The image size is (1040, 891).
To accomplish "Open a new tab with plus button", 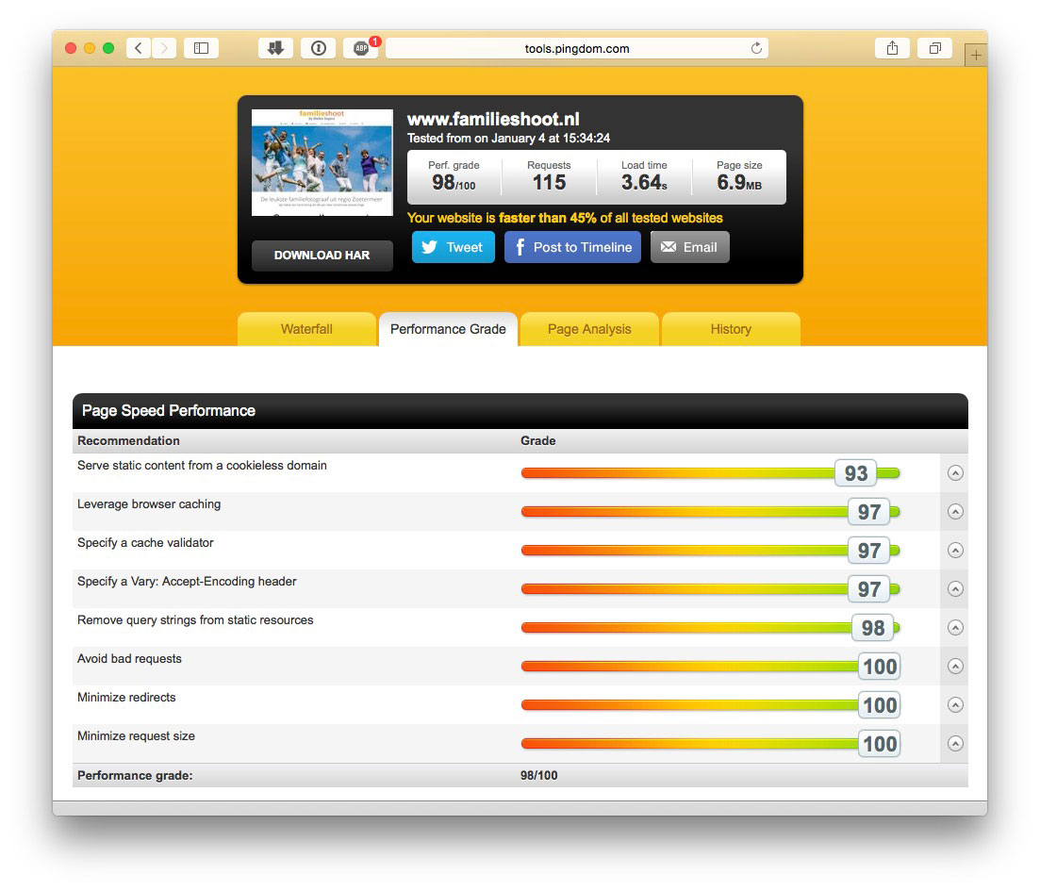I will pos(976,55).
